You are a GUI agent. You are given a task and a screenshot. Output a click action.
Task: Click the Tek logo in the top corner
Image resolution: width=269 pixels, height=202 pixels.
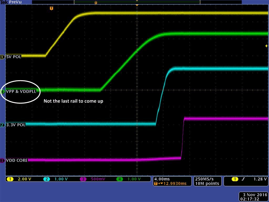tap(4, 2)
